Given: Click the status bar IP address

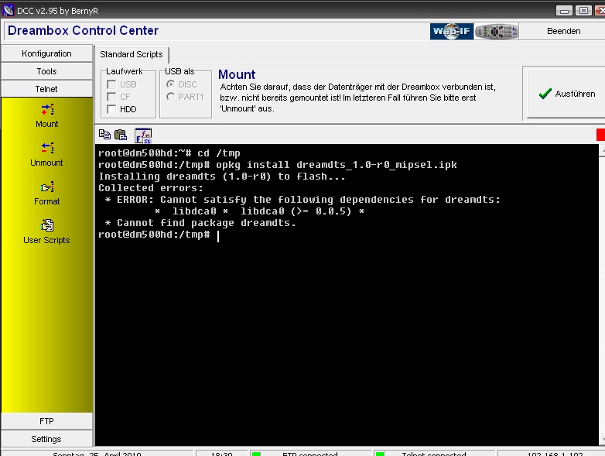Looking at the screenshot, I should point(555,454).
